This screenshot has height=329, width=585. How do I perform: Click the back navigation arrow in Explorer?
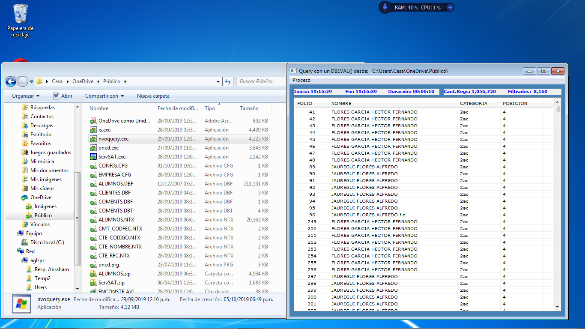pos(10,81)
